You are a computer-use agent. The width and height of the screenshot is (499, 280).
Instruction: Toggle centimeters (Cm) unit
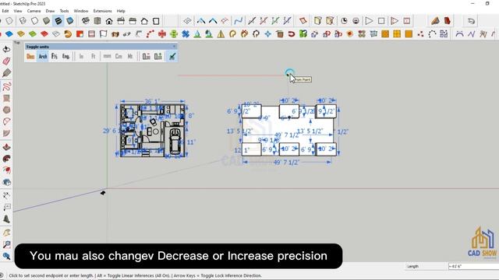tap(119, 57)
